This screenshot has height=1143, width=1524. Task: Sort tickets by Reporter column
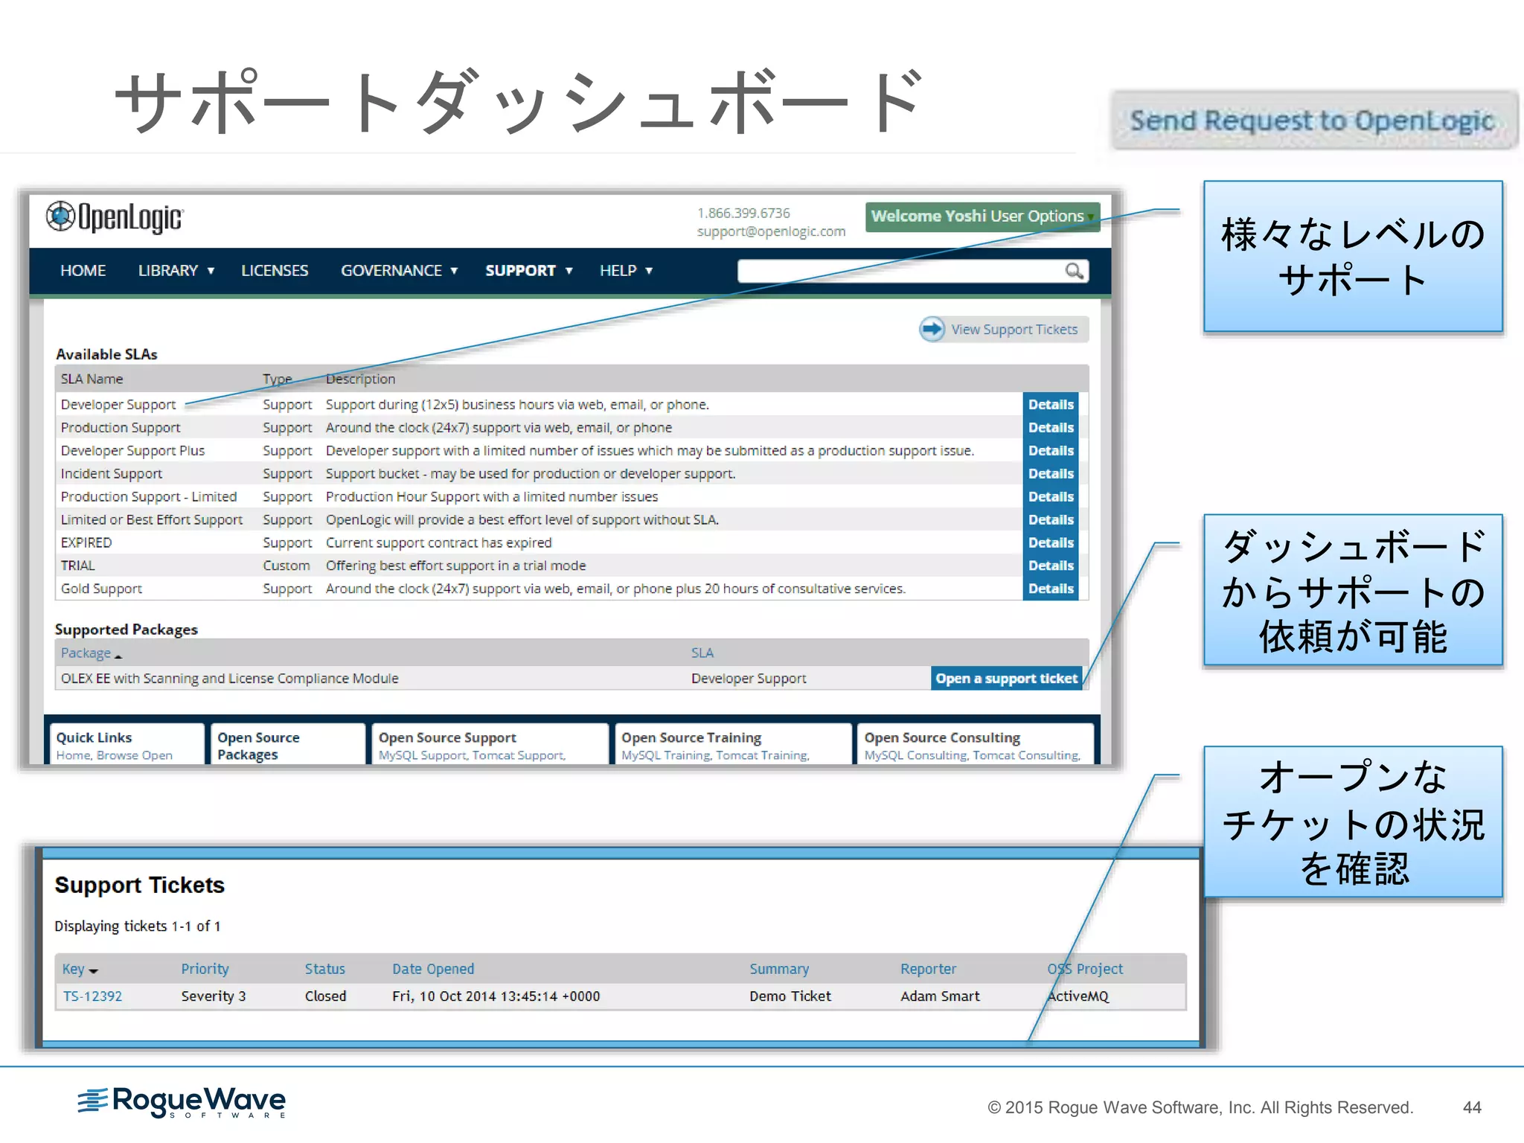tap(928, 969)
